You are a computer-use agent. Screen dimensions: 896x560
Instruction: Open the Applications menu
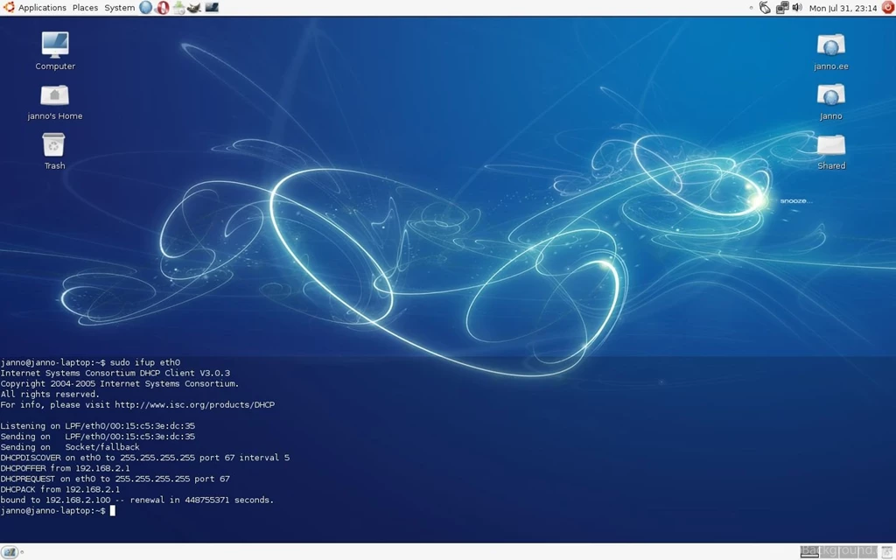click(x=41, y=8)
